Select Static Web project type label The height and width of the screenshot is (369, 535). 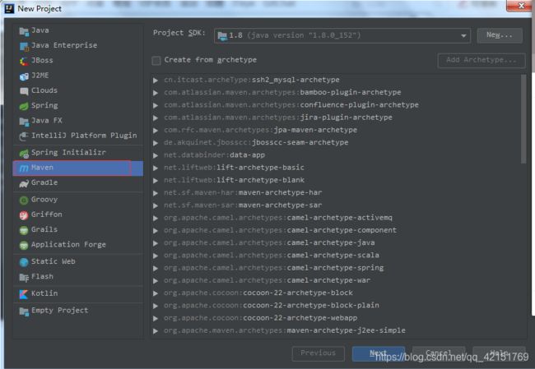click(53, 261)
